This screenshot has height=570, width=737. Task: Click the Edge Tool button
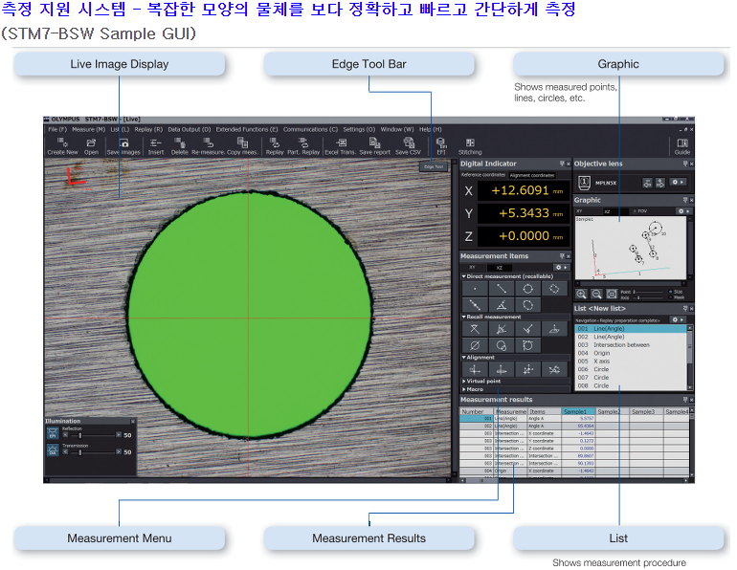click(434, 166)
